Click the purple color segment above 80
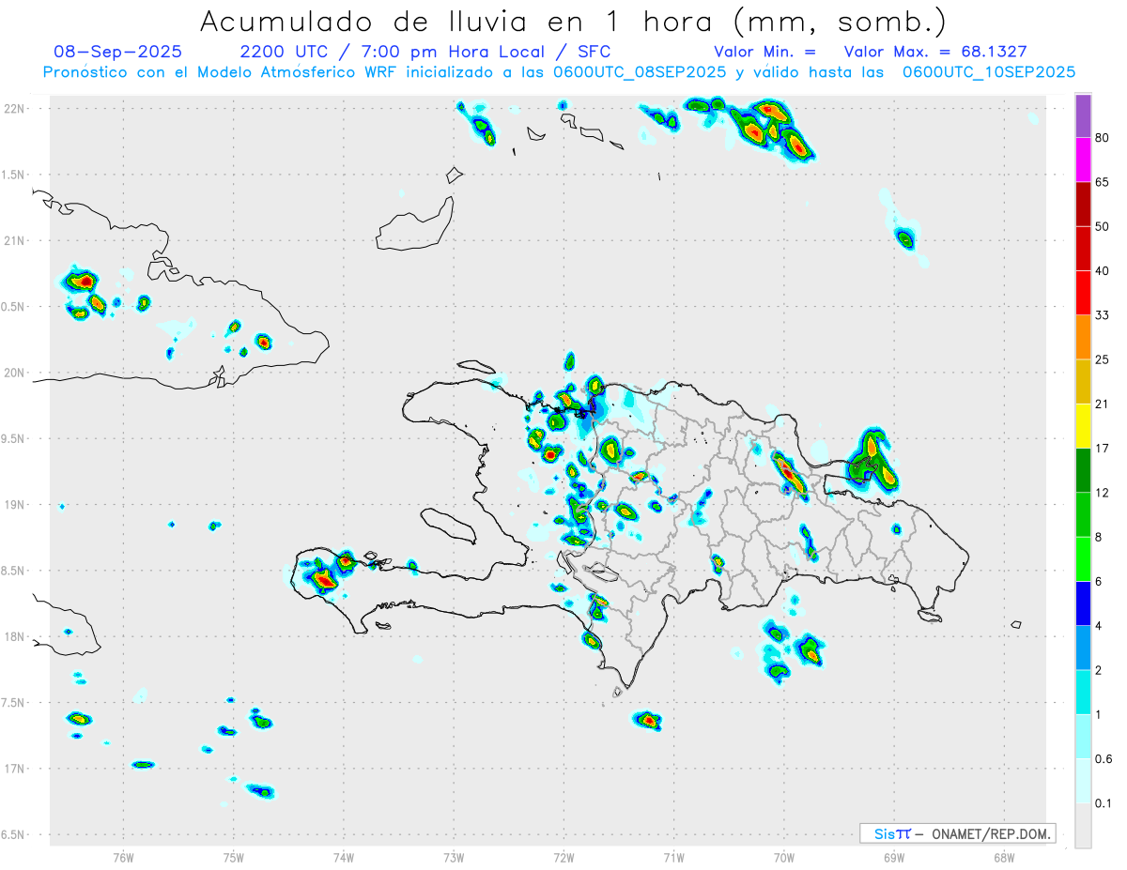Viewport: 1127px width, 870px height. pyautogui.click(x=1083, y=115)
